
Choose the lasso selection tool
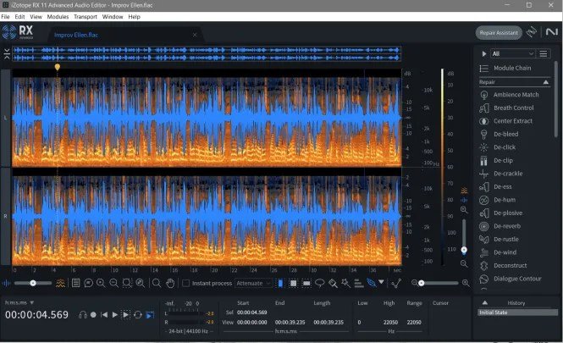319,283
